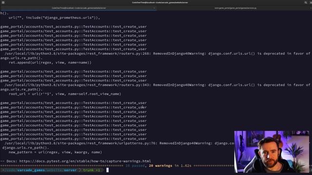Click 'varcade_games' in the shell prompt

click(x=31, y=170)
